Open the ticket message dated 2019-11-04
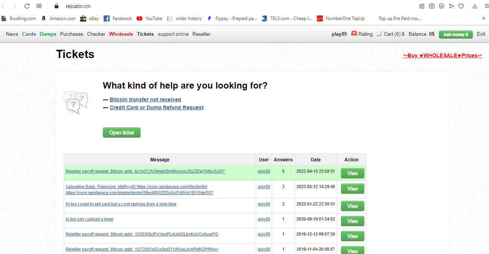This screenshot has height=254, width=489. click(x=142, y=249)
